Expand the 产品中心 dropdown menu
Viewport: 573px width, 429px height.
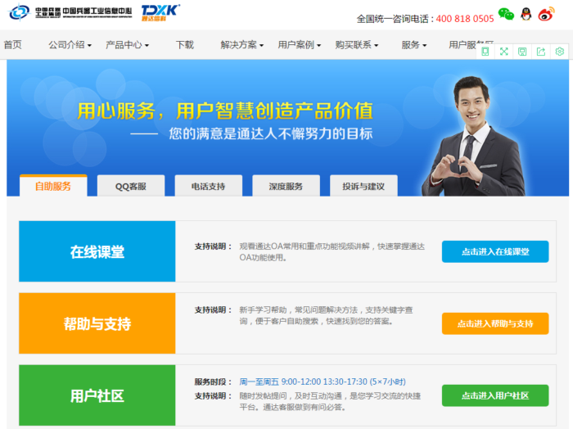point(127,45)
